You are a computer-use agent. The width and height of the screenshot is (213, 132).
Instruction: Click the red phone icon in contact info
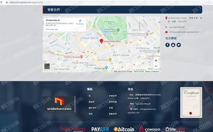click(x=166, y=27)
